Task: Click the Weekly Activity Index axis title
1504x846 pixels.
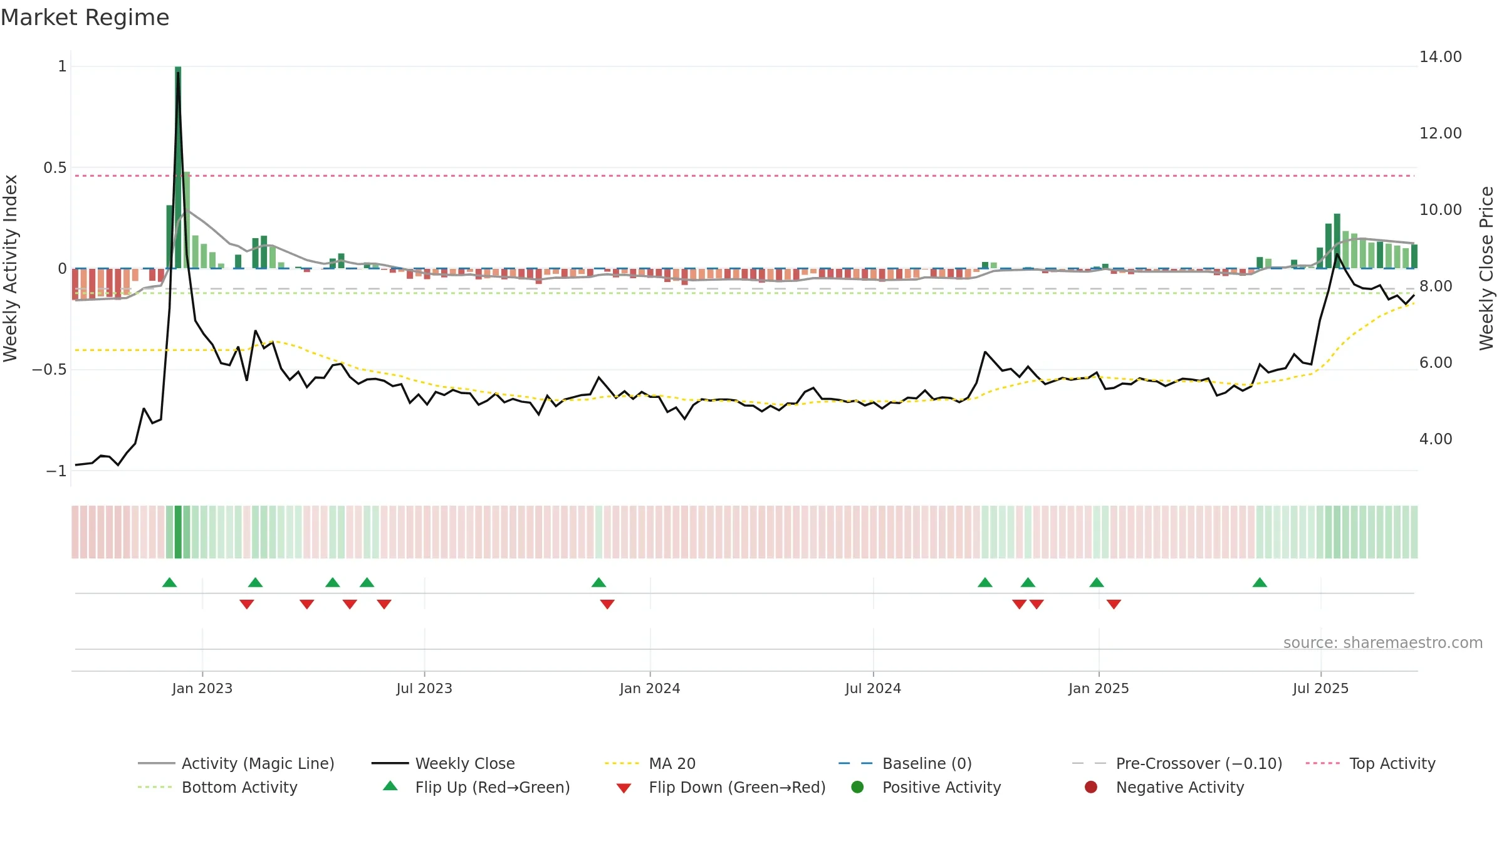Action: click(x=11, y=268)
